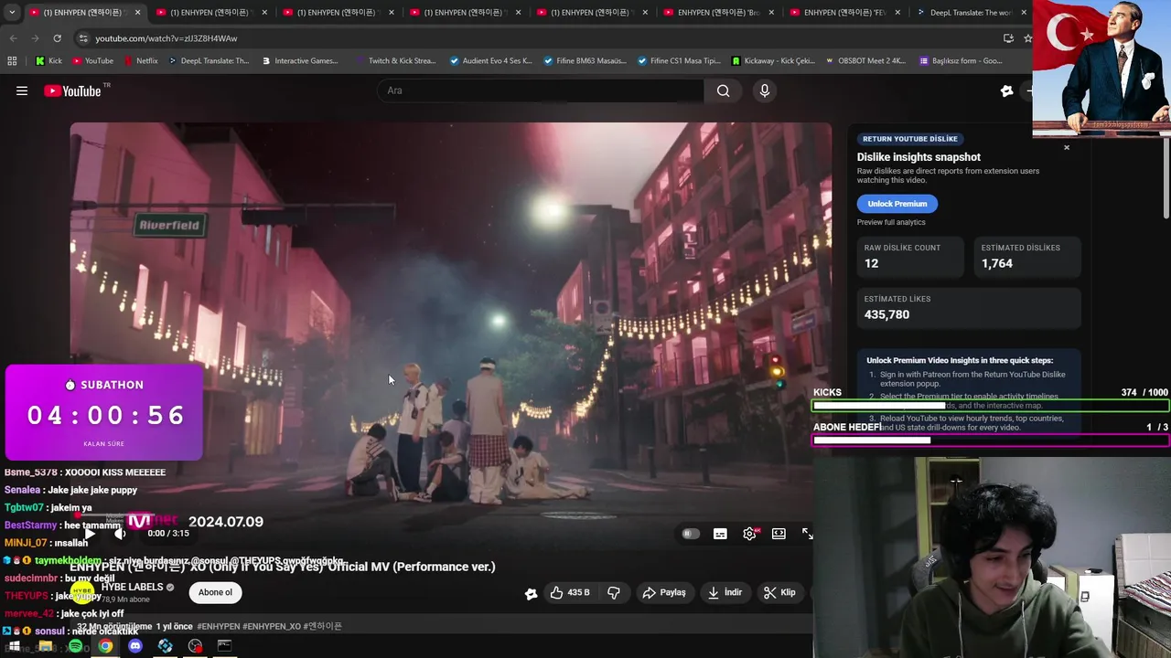The image size is (1171, 658).
Task: Enter fullscreen from the player controls
Action: click(808, 534)
